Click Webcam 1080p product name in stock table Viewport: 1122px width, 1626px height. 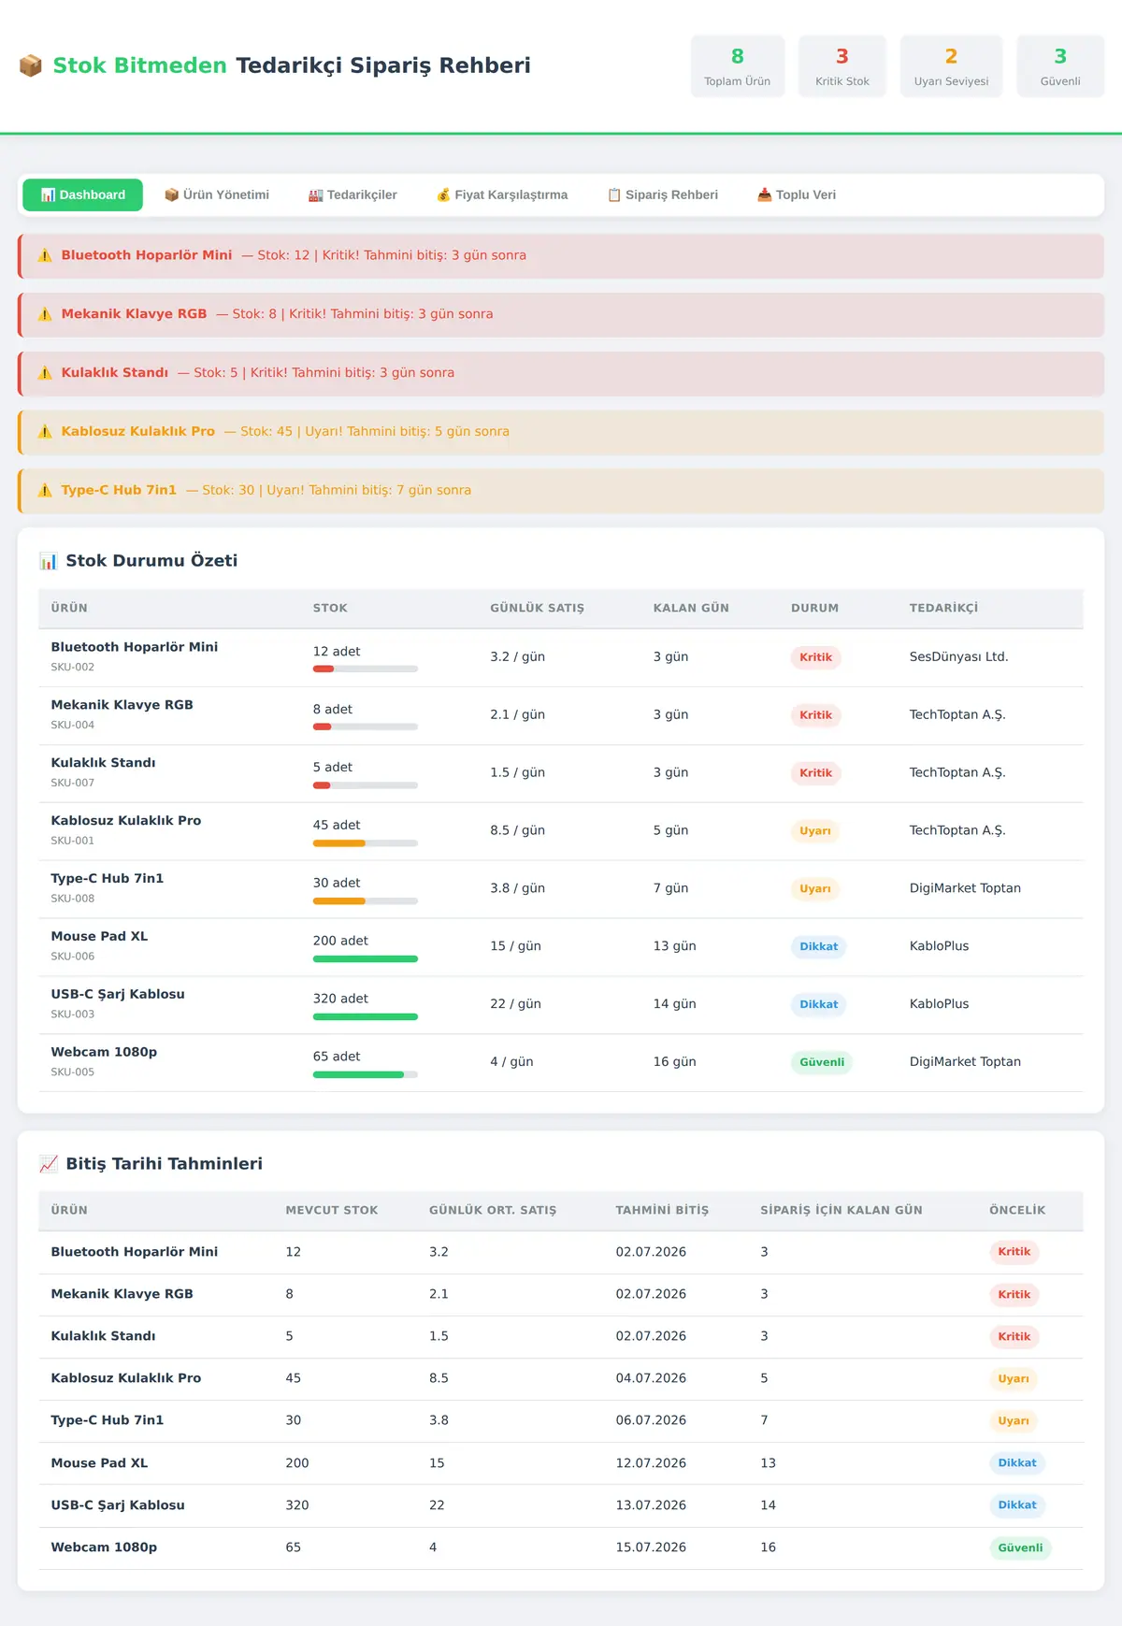coord(104,1052)
